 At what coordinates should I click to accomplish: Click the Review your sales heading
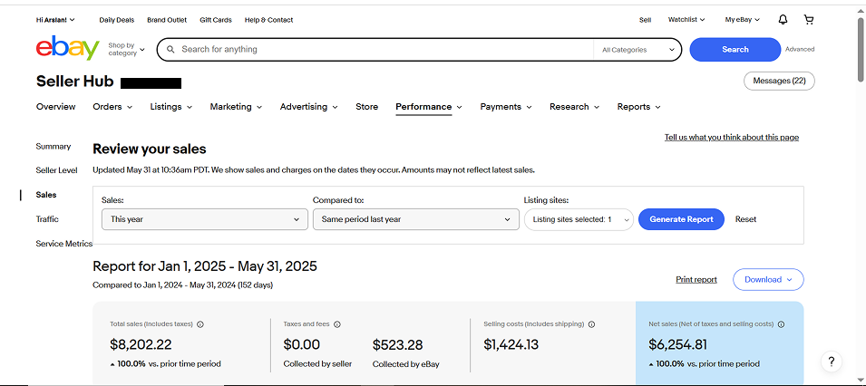click(149, 150)
